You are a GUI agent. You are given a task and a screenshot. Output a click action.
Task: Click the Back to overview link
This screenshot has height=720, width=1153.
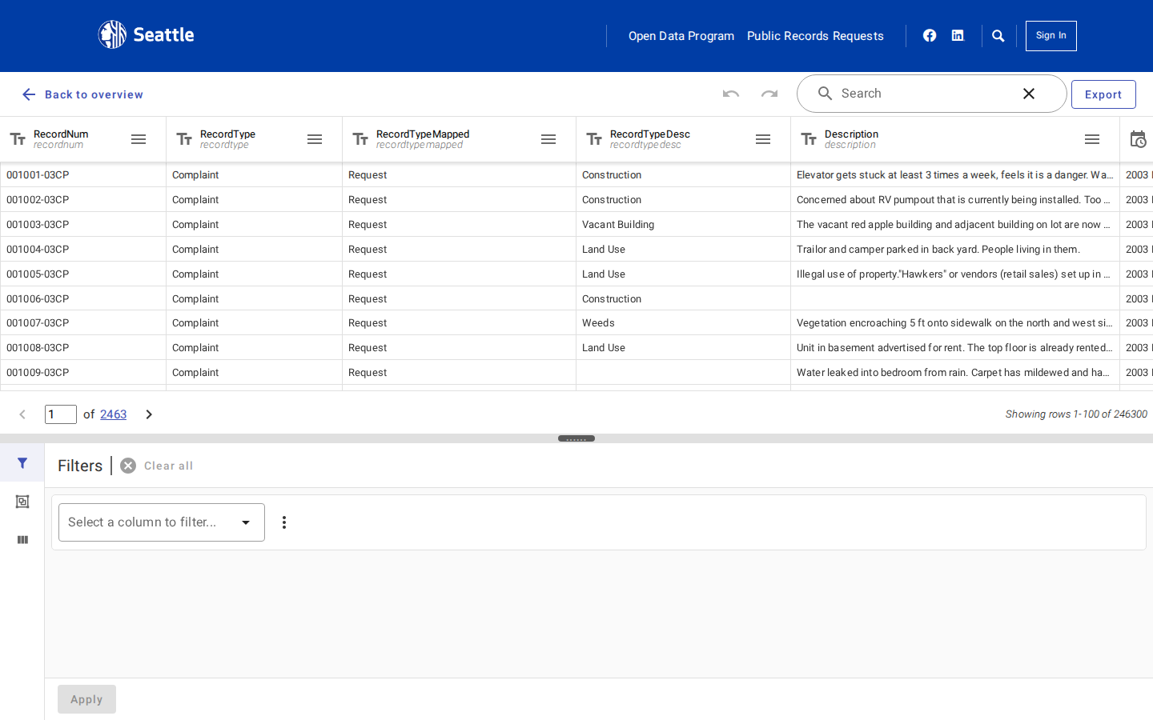(94, 94)
